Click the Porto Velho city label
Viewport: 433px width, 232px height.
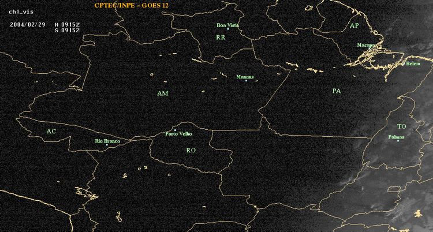coord(178,134)
